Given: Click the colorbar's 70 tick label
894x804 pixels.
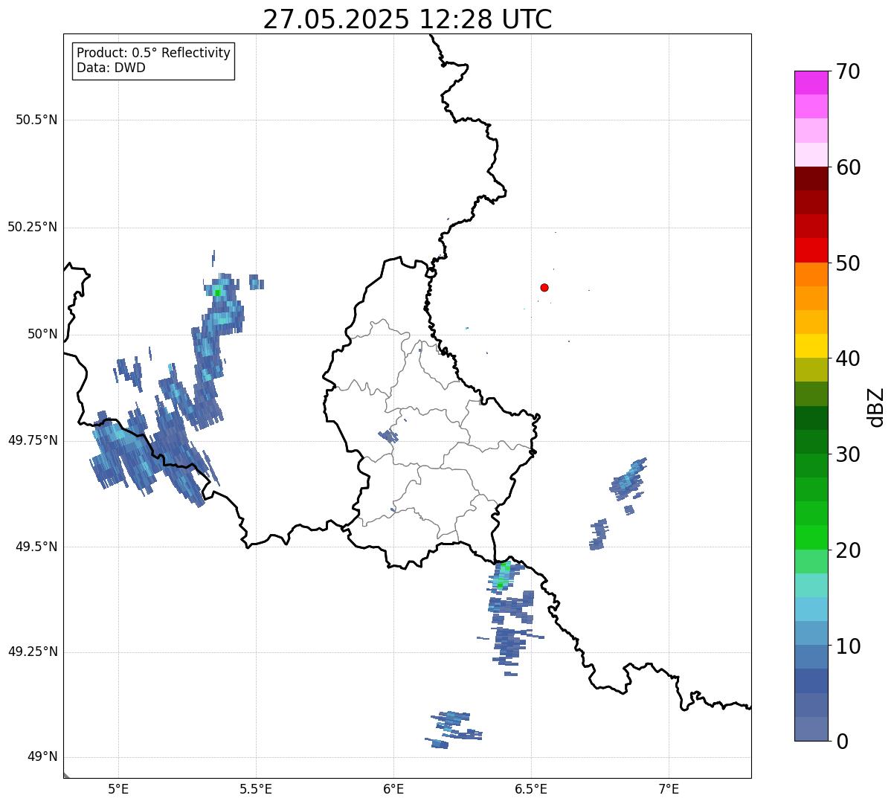Looking at the screenshot, I should click(848, 71).
